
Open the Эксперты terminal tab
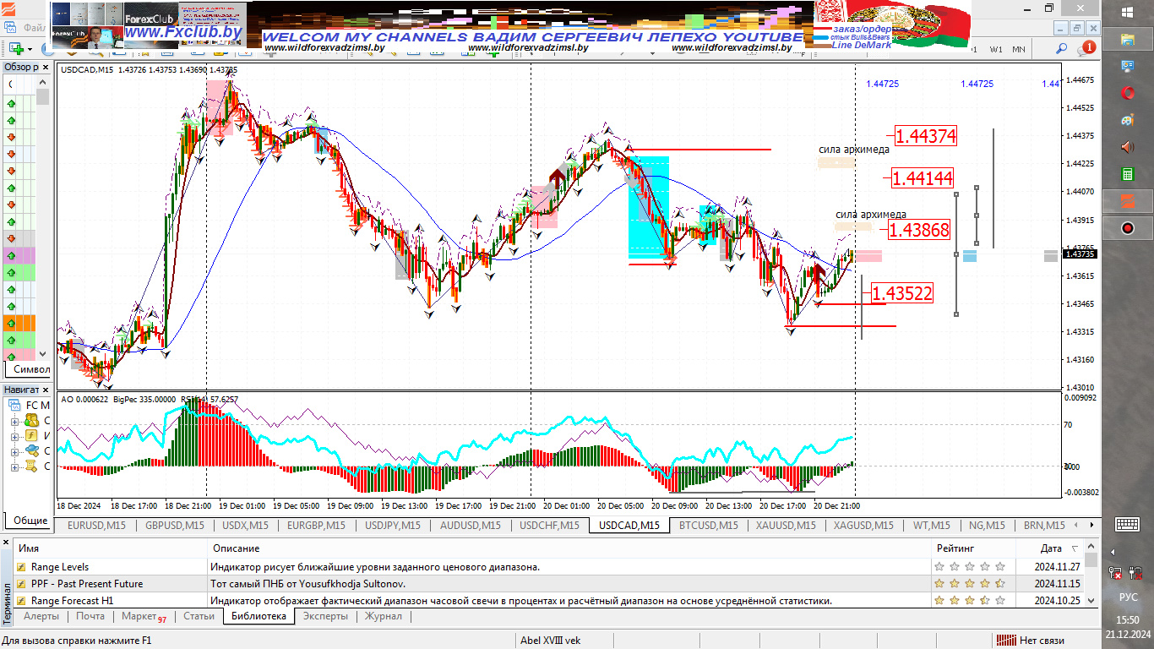pyautogui.click(x=325, y=616)
